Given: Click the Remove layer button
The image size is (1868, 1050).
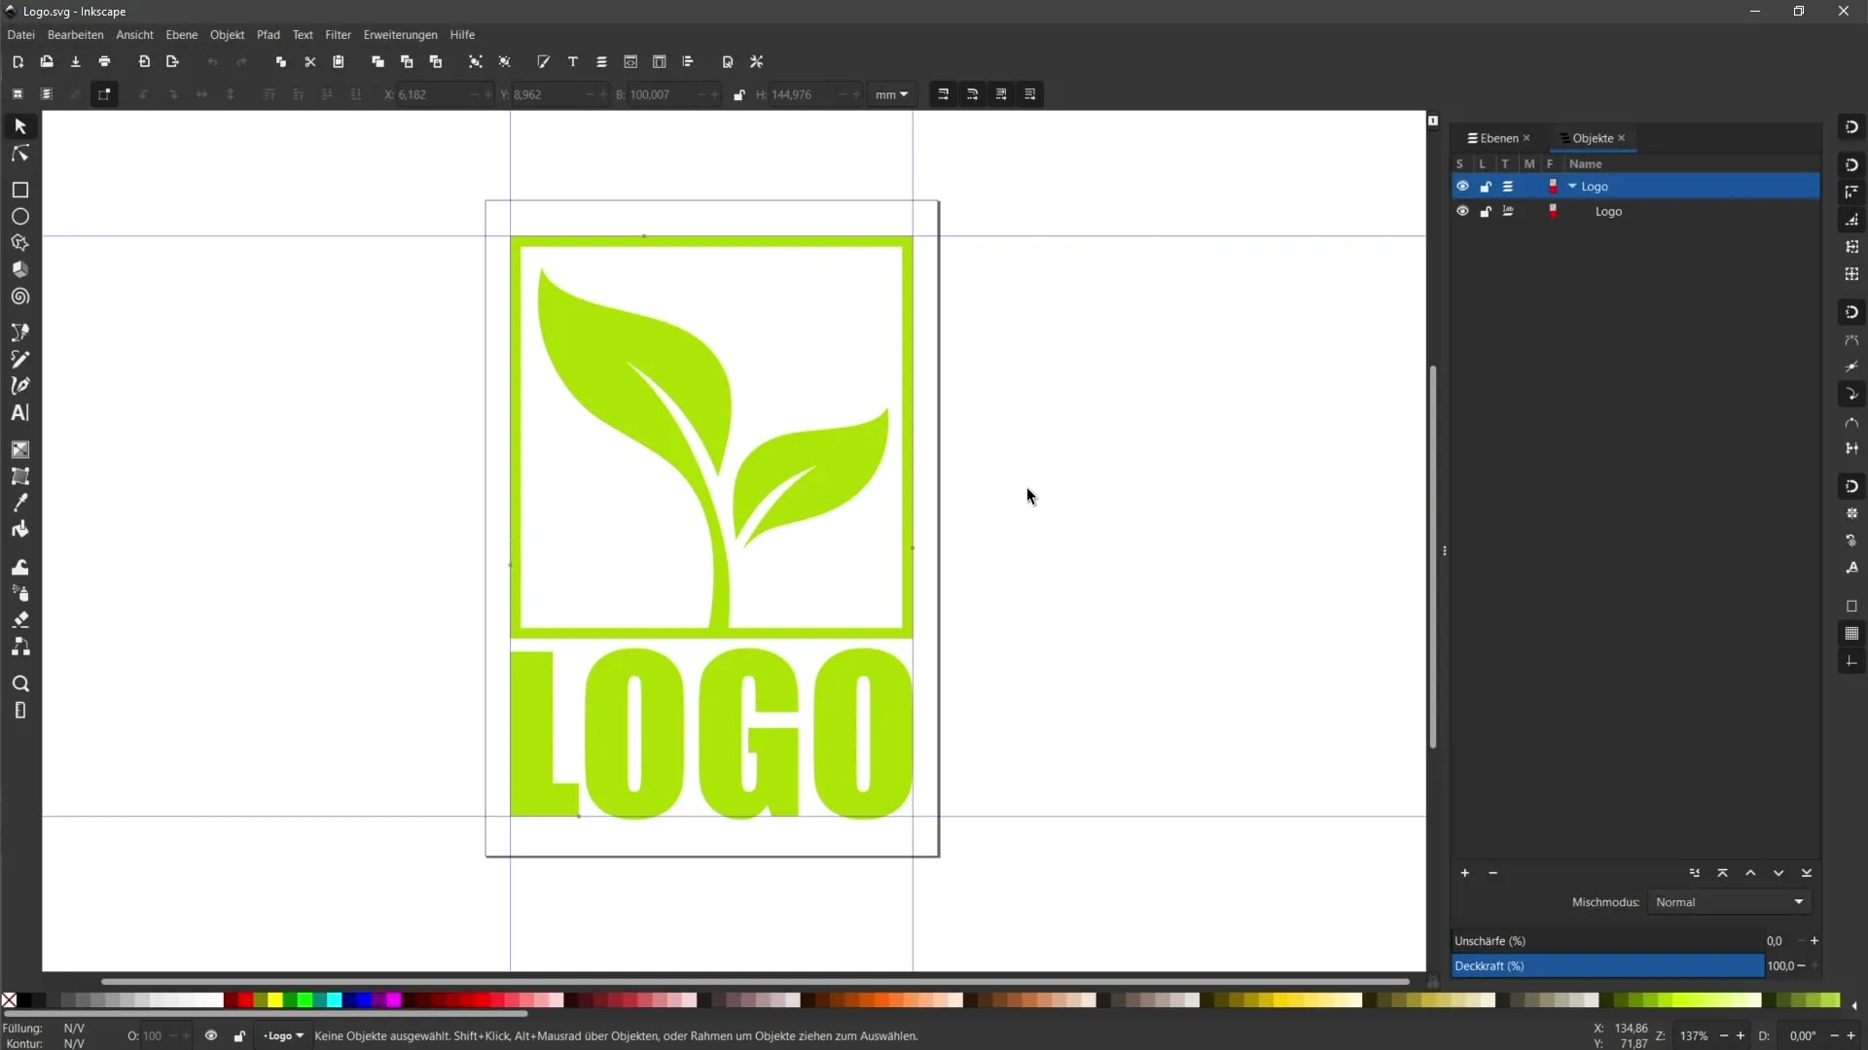Looking at the screenshot, I should pyautogui.click(x=1493, y=872).
